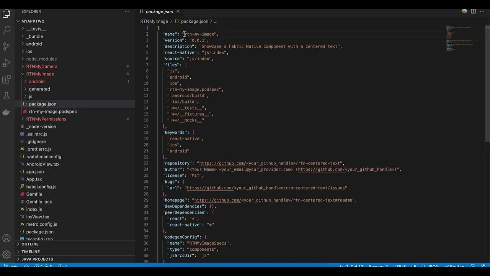Open Explorer more actions ellipsis

(127, 11)
